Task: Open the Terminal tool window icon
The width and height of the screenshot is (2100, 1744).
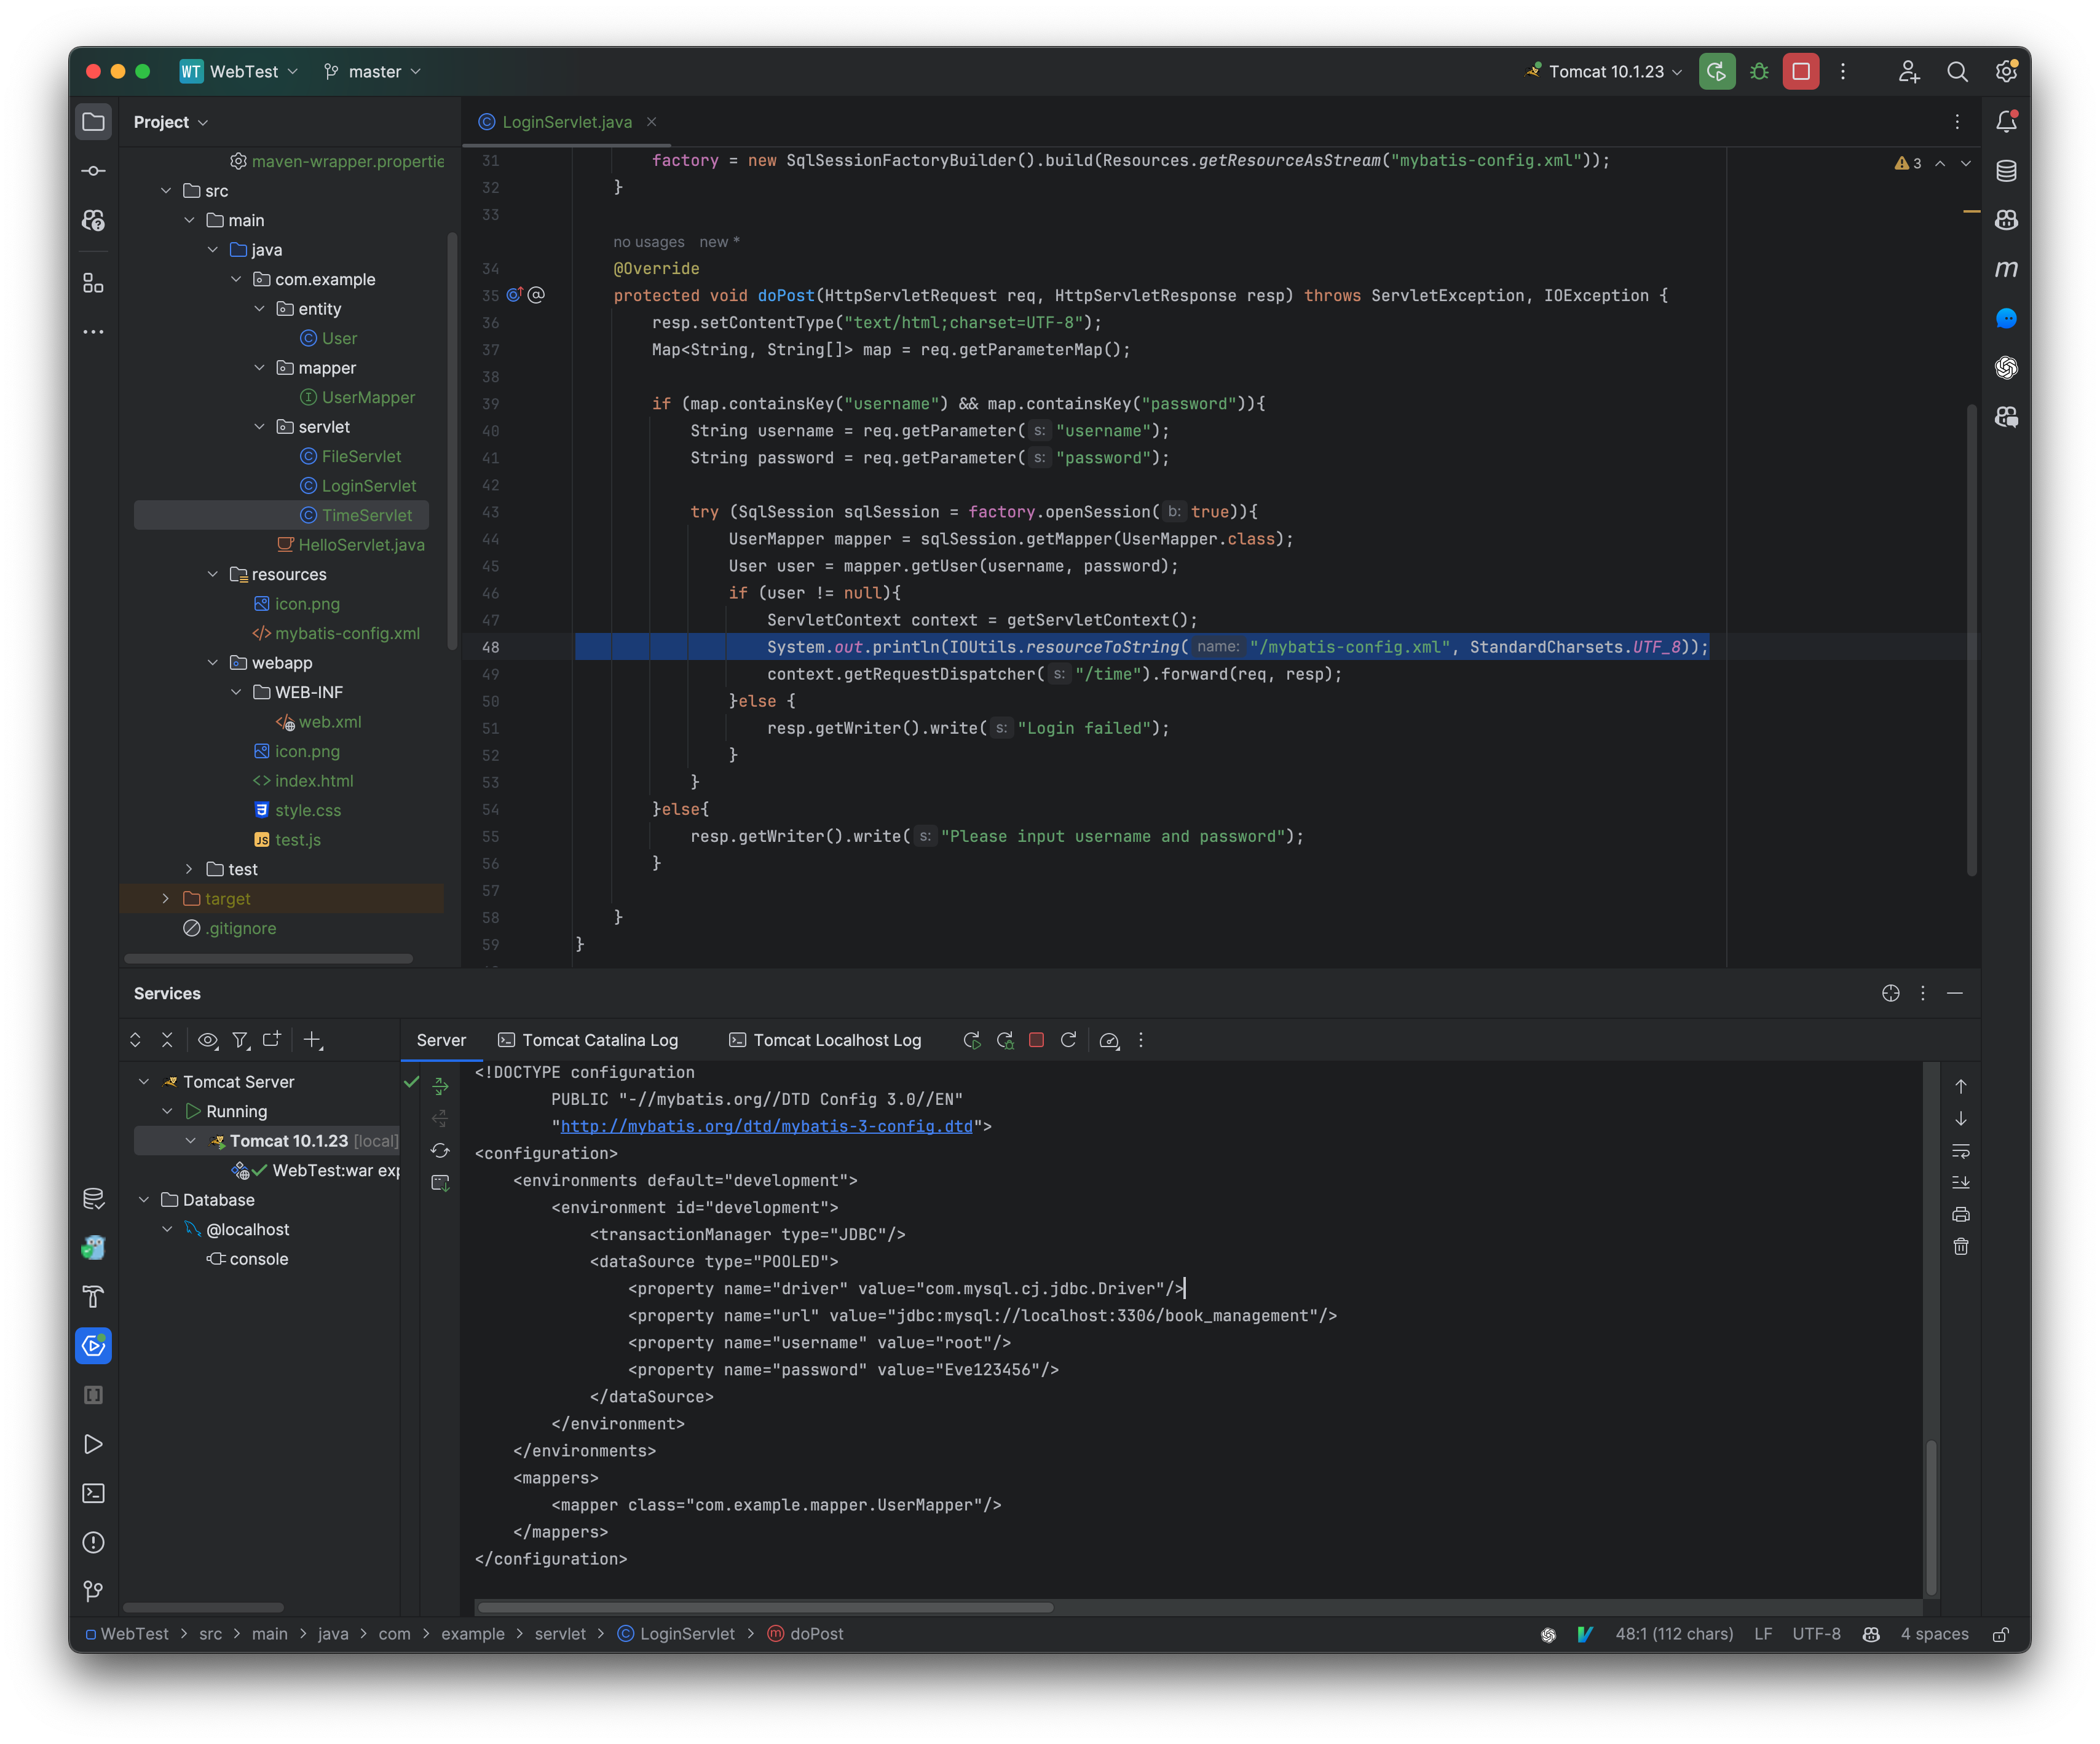Action: click(x=93, y=1493)
